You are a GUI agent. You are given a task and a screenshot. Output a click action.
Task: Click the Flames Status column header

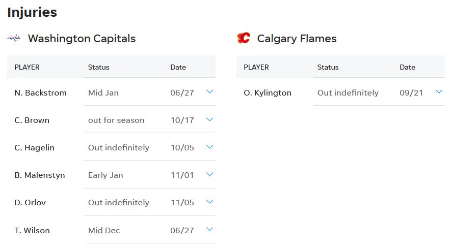[328, 67]
